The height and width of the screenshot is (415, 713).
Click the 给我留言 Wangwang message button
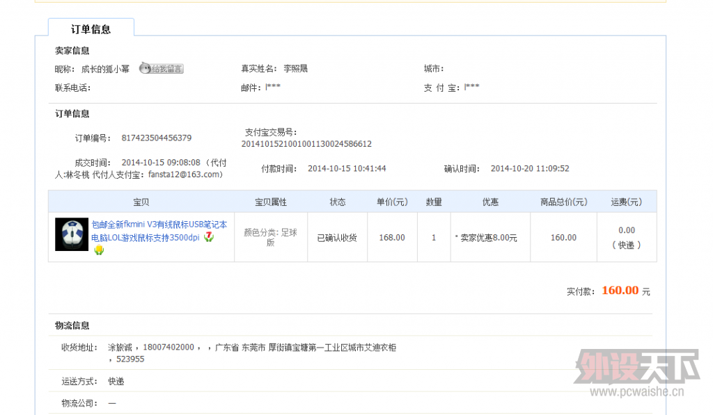tap(161, 68)
